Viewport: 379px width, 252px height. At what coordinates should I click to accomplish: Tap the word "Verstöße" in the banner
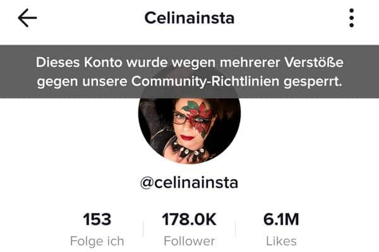(314, 62)
